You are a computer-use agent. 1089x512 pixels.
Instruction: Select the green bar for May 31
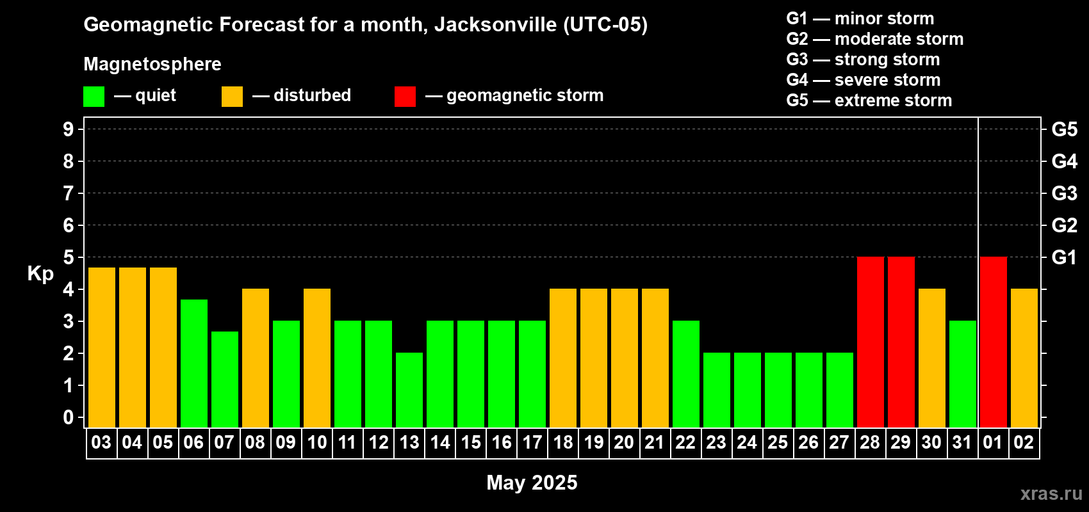tap(963, 374)
